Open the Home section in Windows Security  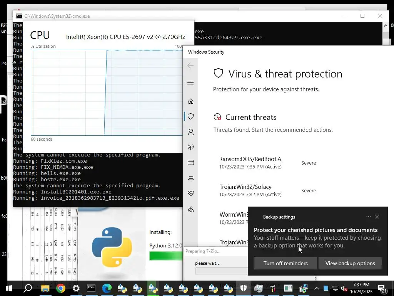click(x=191, y=101)
